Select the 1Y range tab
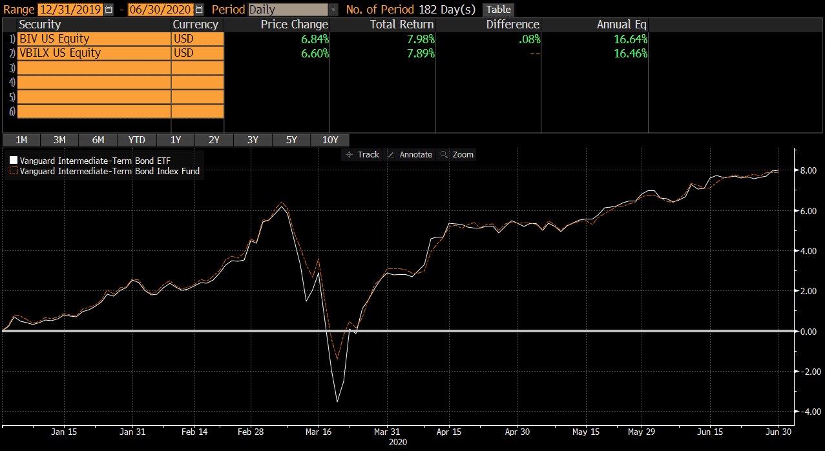Image resolution: width=825 pixels, height=451 pixels. 175,139
